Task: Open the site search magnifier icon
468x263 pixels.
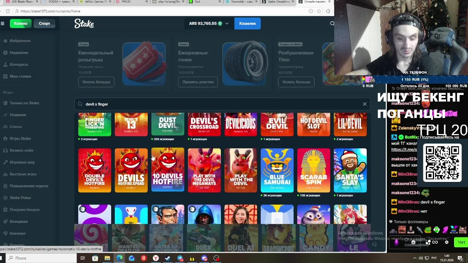Action: tap(332, 23)
